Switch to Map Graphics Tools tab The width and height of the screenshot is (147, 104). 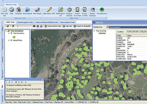[x=67, y=22]
